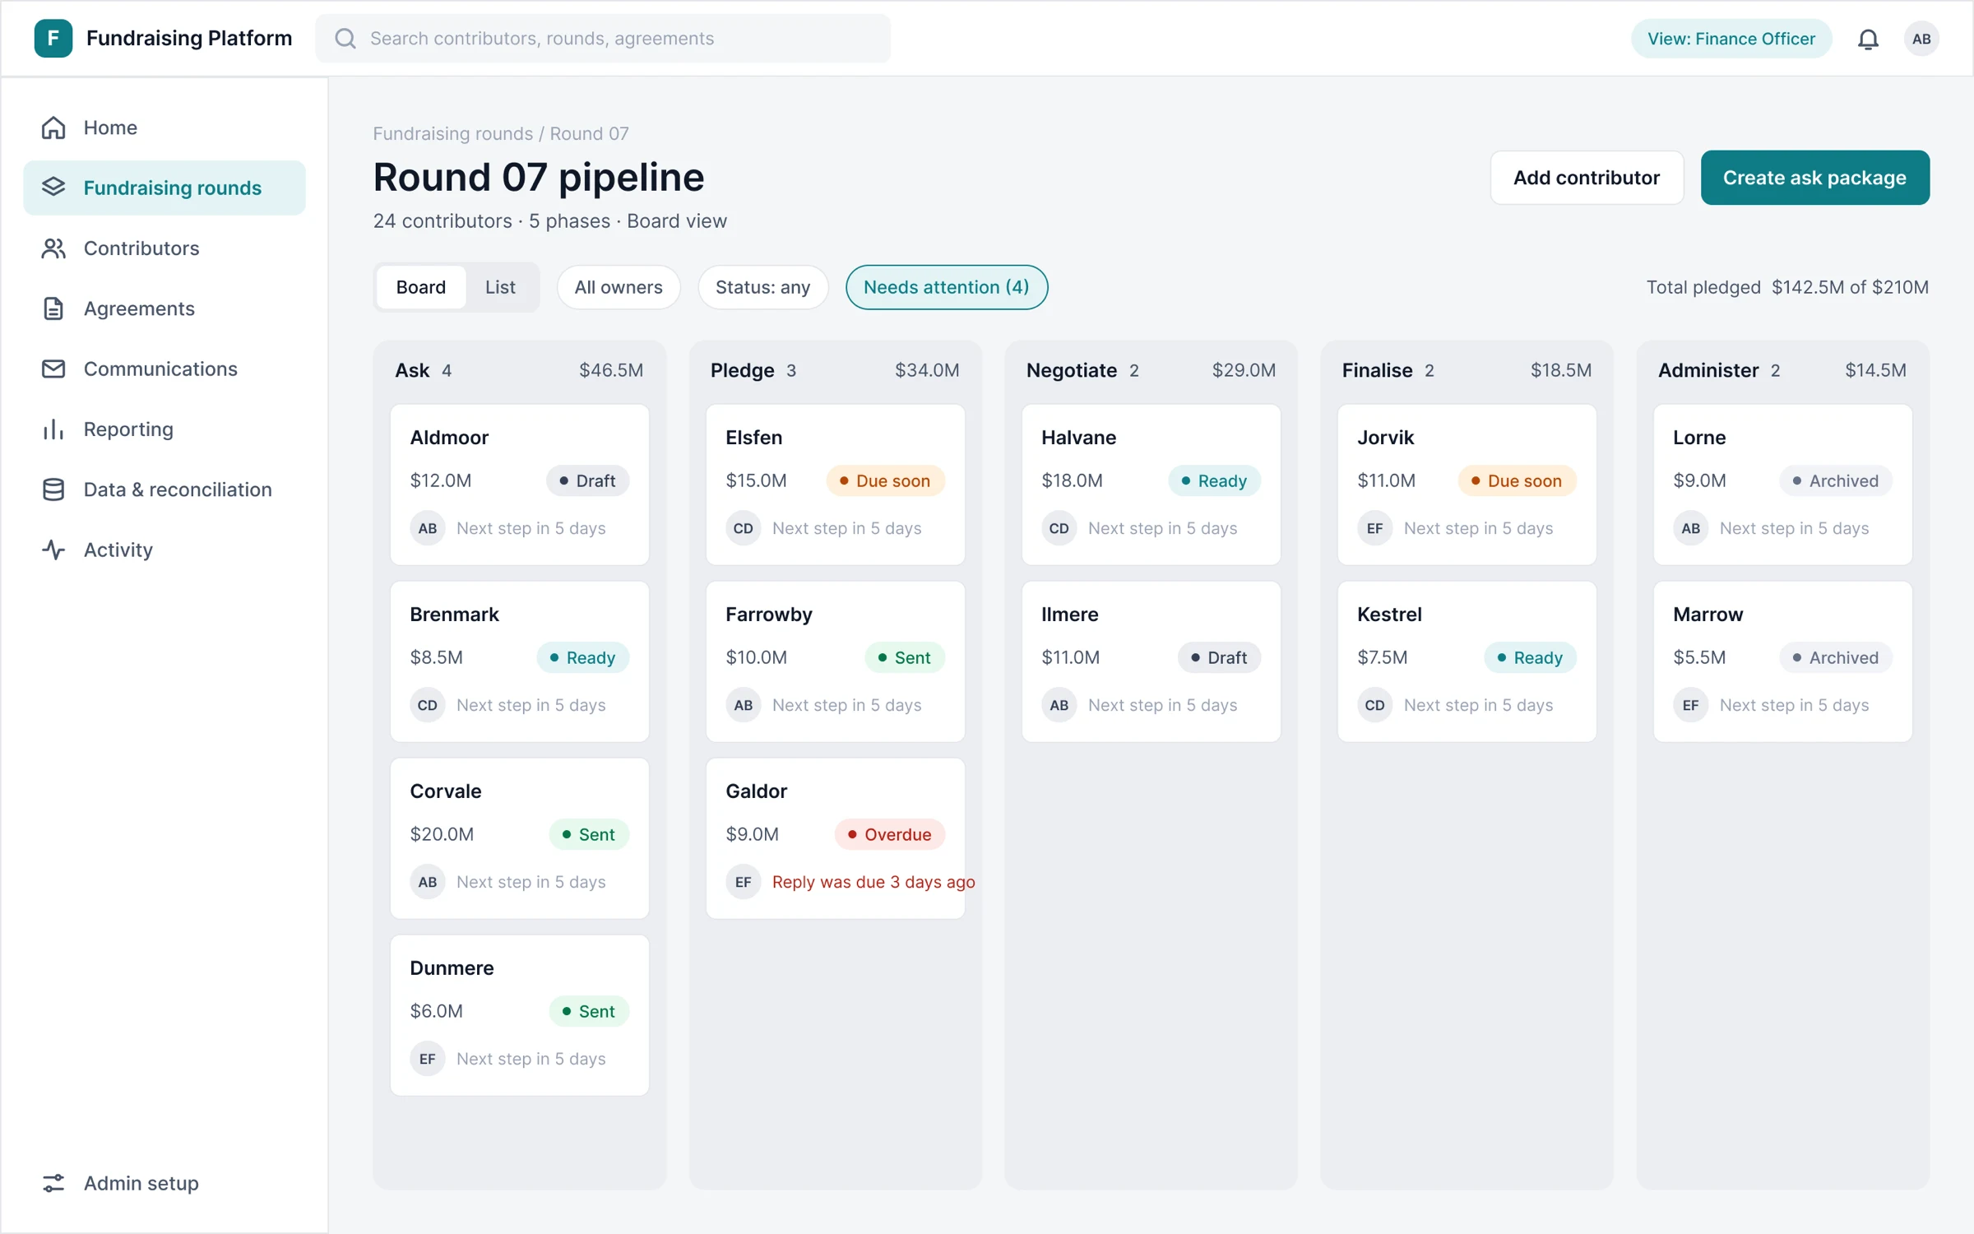1974x1234 pixels.
Task: Go to Contributors in the sidebar
Action: coord(164,248)
